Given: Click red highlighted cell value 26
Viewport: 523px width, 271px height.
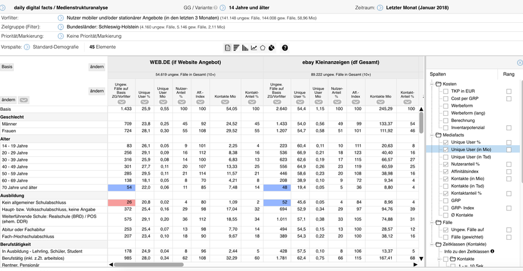Looking at the screenshot, I should pos(122,202).
